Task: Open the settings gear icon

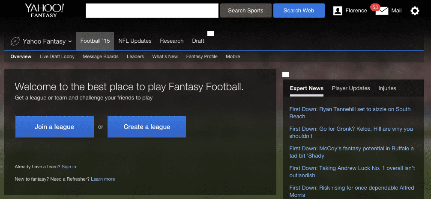Action: pyautogui.click(x=415, y=11)
